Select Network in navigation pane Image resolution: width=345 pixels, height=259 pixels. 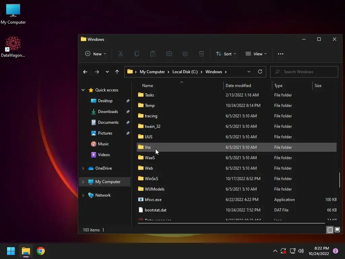103,195
